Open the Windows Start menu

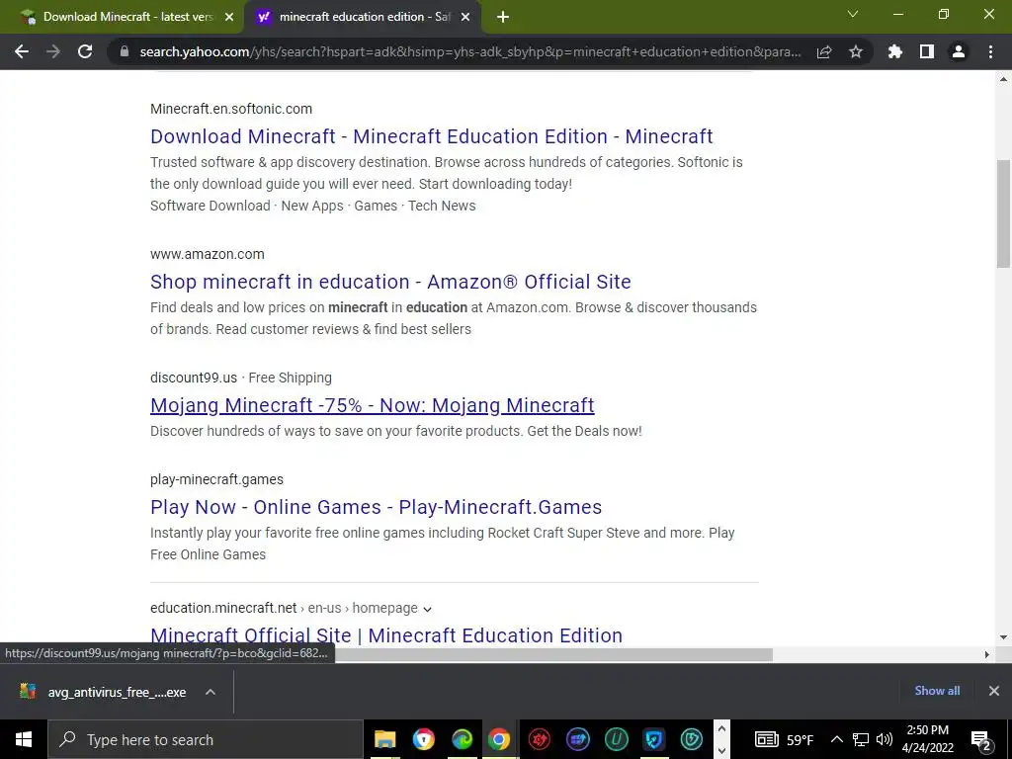coord(24,739)
